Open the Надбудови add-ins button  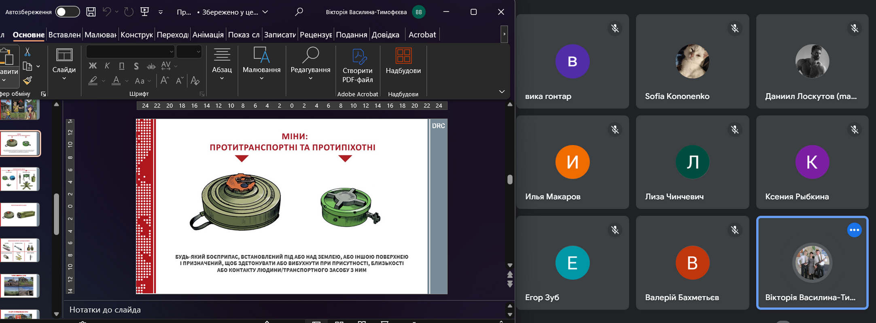point(403,61)
